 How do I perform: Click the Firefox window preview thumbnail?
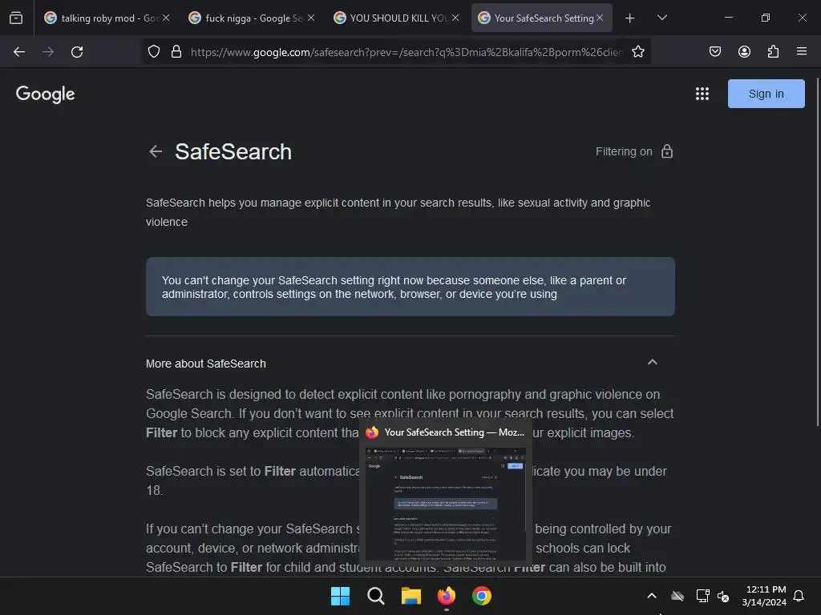(446, 504)
